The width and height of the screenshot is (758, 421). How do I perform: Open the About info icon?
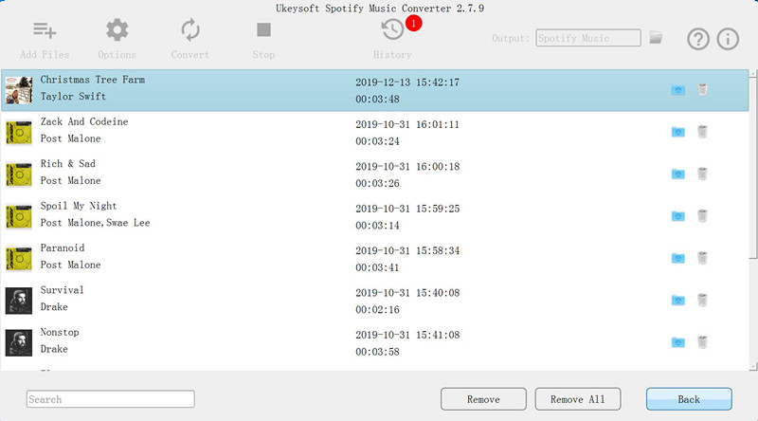tap(728, 39)
